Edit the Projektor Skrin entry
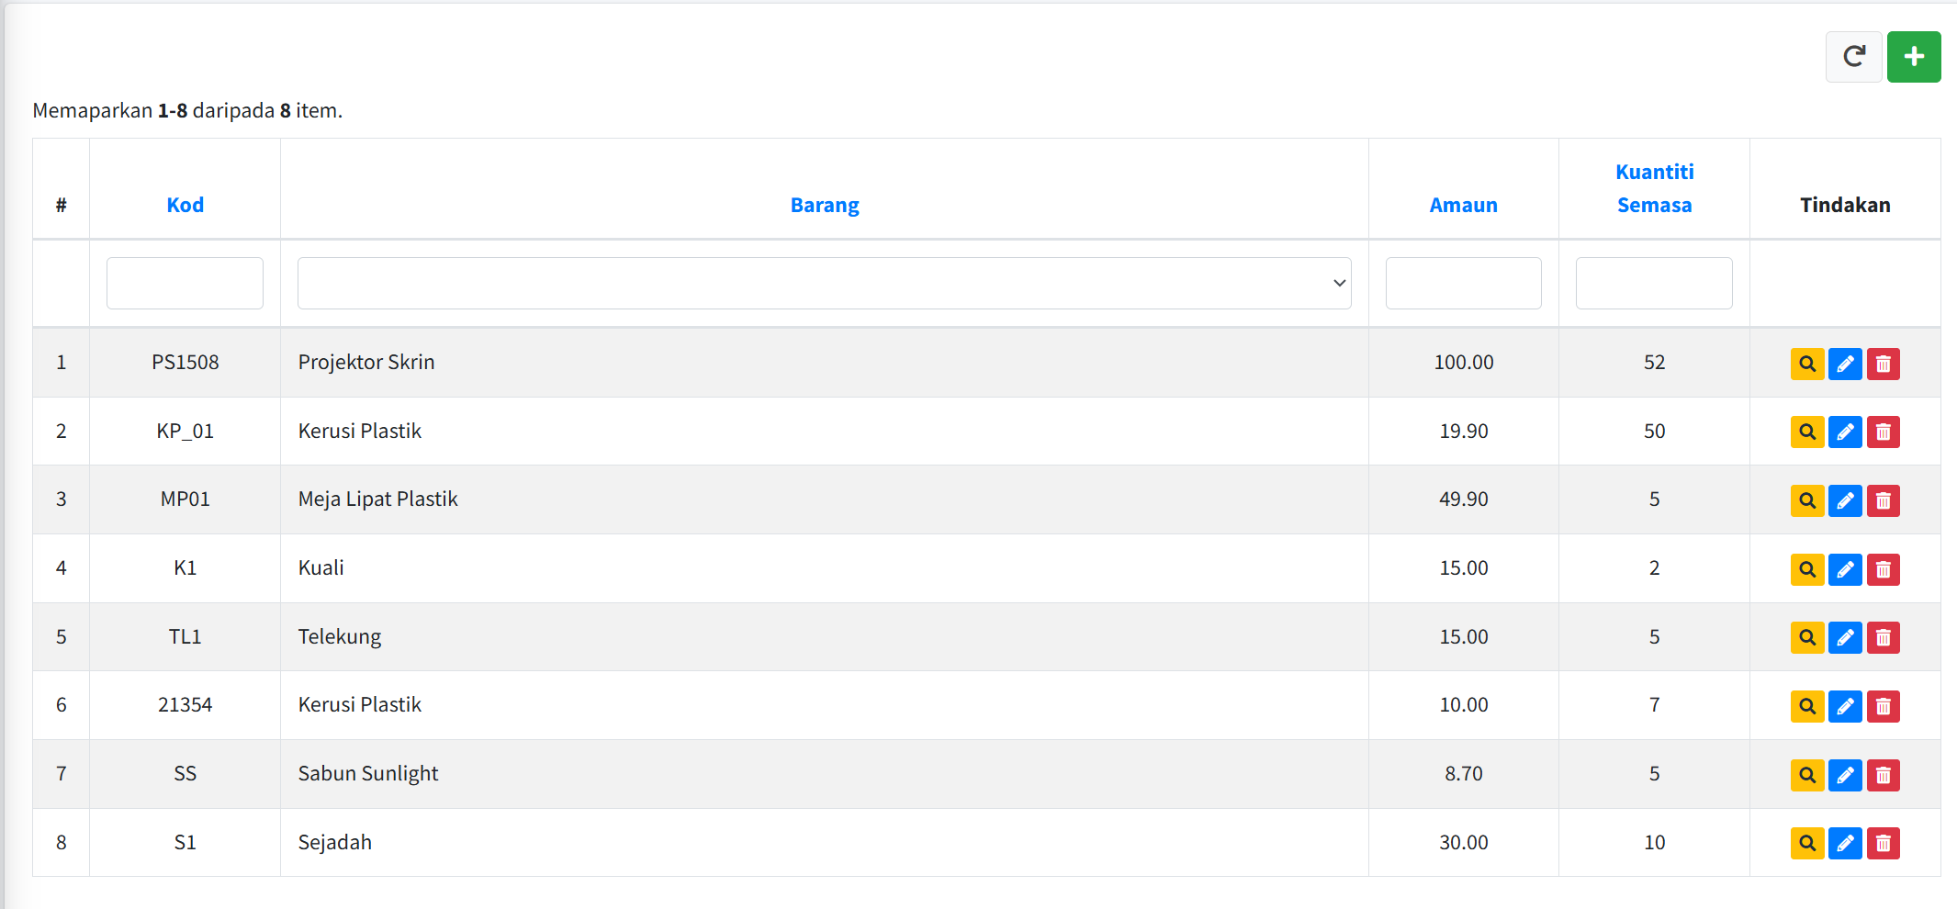This screenshot has height=909, width=1957. click(1844, 364)
